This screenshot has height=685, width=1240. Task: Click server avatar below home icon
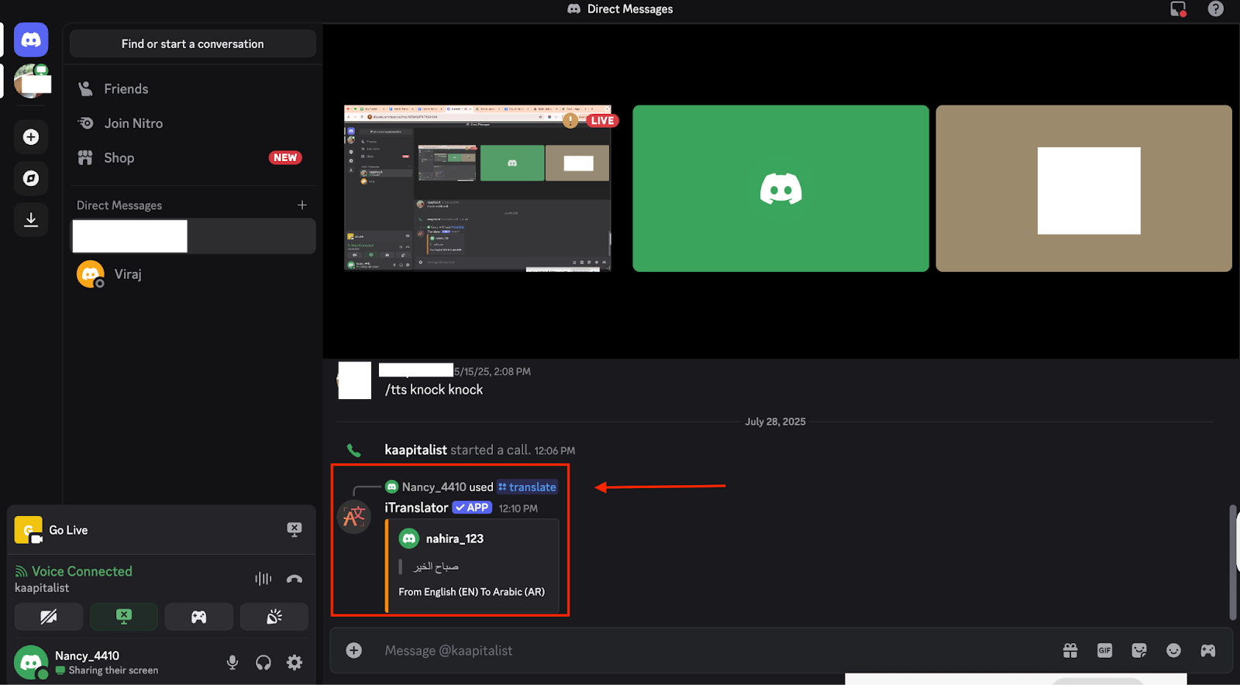tap(33, 81)
